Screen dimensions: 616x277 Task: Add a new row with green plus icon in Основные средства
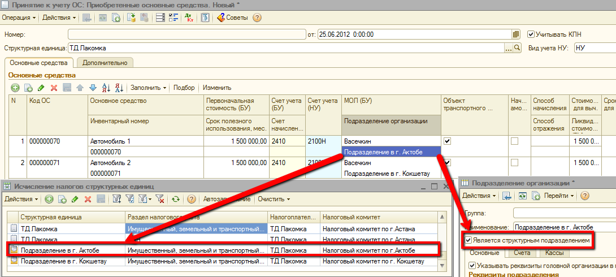[x=15, y=88]
